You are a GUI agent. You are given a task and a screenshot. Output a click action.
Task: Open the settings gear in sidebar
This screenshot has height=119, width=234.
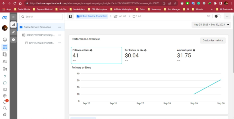(x=5, y=96)
